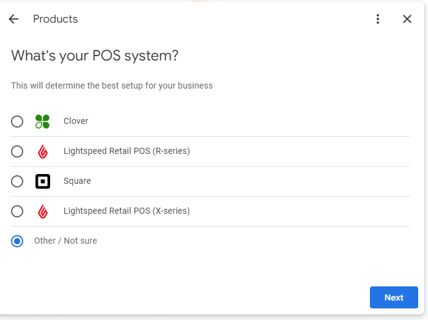This screenshot has height=320, width=428.
Task: Choose the Square radio button
Action: click(x=17, y=181)
